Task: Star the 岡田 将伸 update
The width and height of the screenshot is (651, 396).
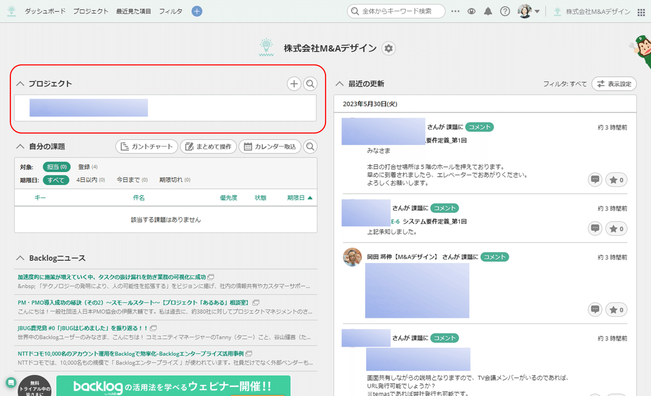Action: [616, 309]
